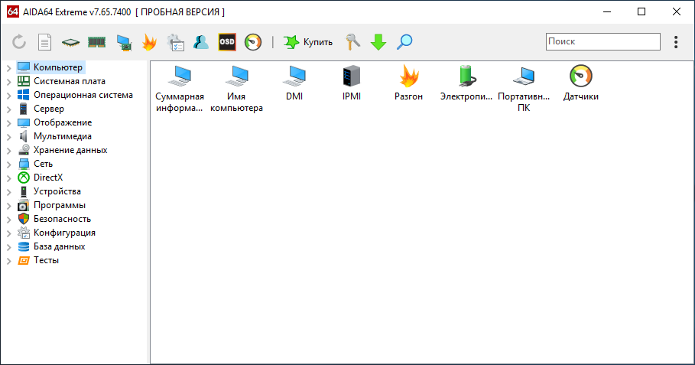Click the user silhouette toolbar icon

[201, 42]
